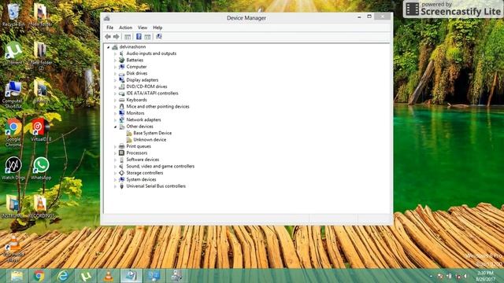Click the Storage controllers icon

coord(121,173)
